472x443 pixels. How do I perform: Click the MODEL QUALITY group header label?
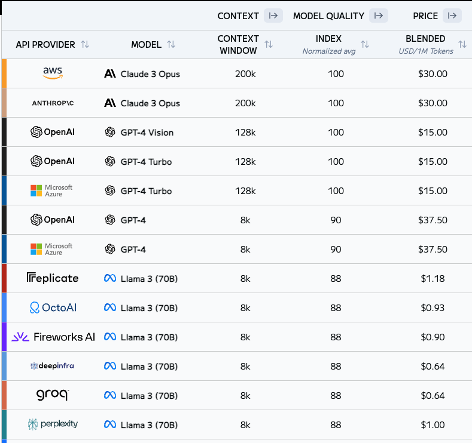click(328, 16)
